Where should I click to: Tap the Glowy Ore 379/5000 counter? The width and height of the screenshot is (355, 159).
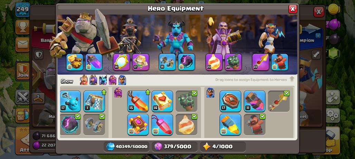click(x=174, y=147)
